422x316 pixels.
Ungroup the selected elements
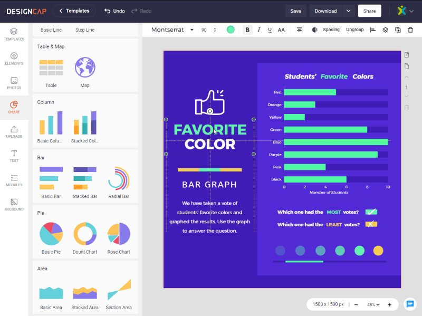click(354, 30)
